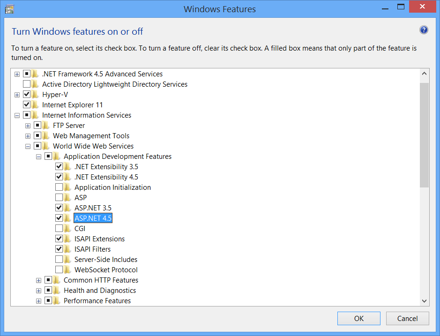Toggle the ASP.NET 4.5 checkbox
Image resolution: width=440 pixels, height=336 pixels.
click(x=59, y=218)
